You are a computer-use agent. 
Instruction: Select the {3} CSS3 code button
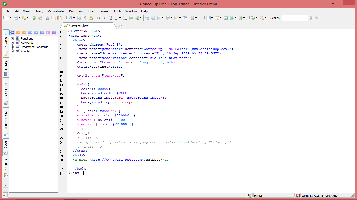[x=24, y=33]
